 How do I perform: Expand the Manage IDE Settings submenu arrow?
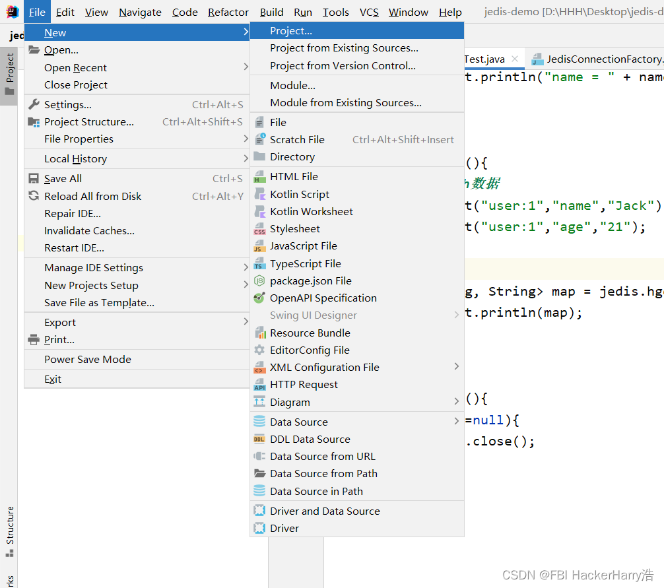coord(246,267)
